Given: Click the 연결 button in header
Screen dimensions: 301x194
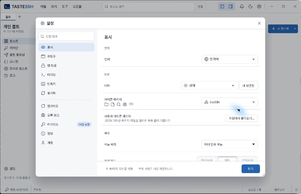Looking at the screenshot, I should coord(200,7).
